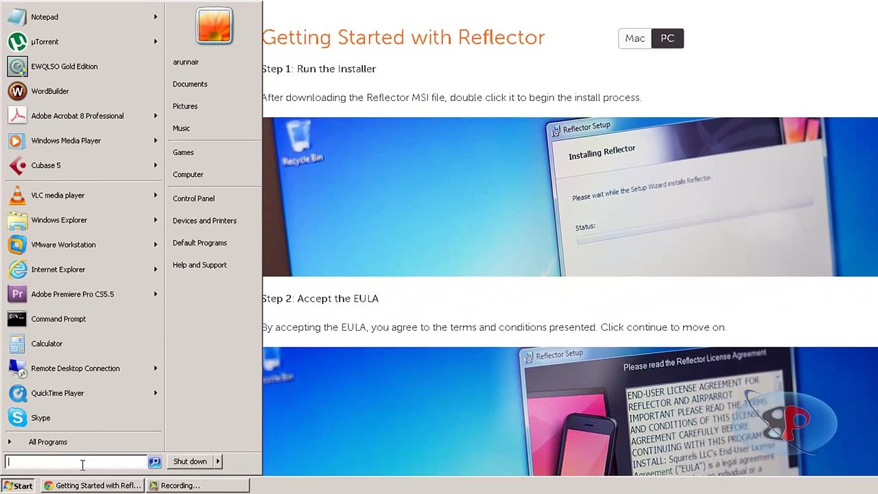878x494 pixels.
Task: Select the PC tab on Reflector page
Action: pos(667,38)
